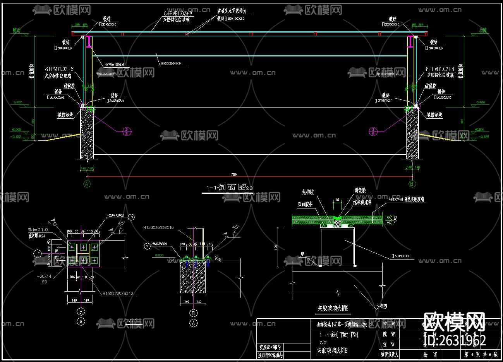The height and width of the screenshot is (362, 503).
Task: Click the 资质证书编号 cell
Action: point(270,347)
